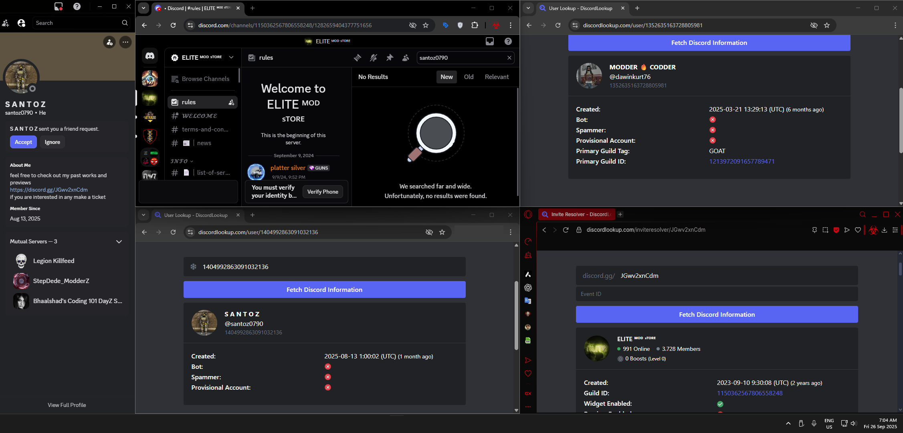Image resolution: width=903 pixels, height=433 pixels.
Task: Select the Invite Resolver tab in Opera
Action: coord(576,214)
